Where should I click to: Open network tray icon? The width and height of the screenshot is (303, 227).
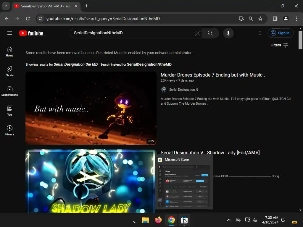pos(247,220)
